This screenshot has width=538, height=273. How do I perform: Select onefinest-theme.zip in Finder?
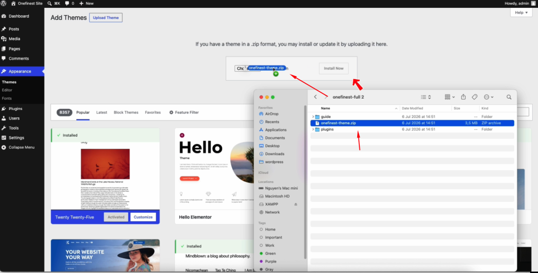412,123
